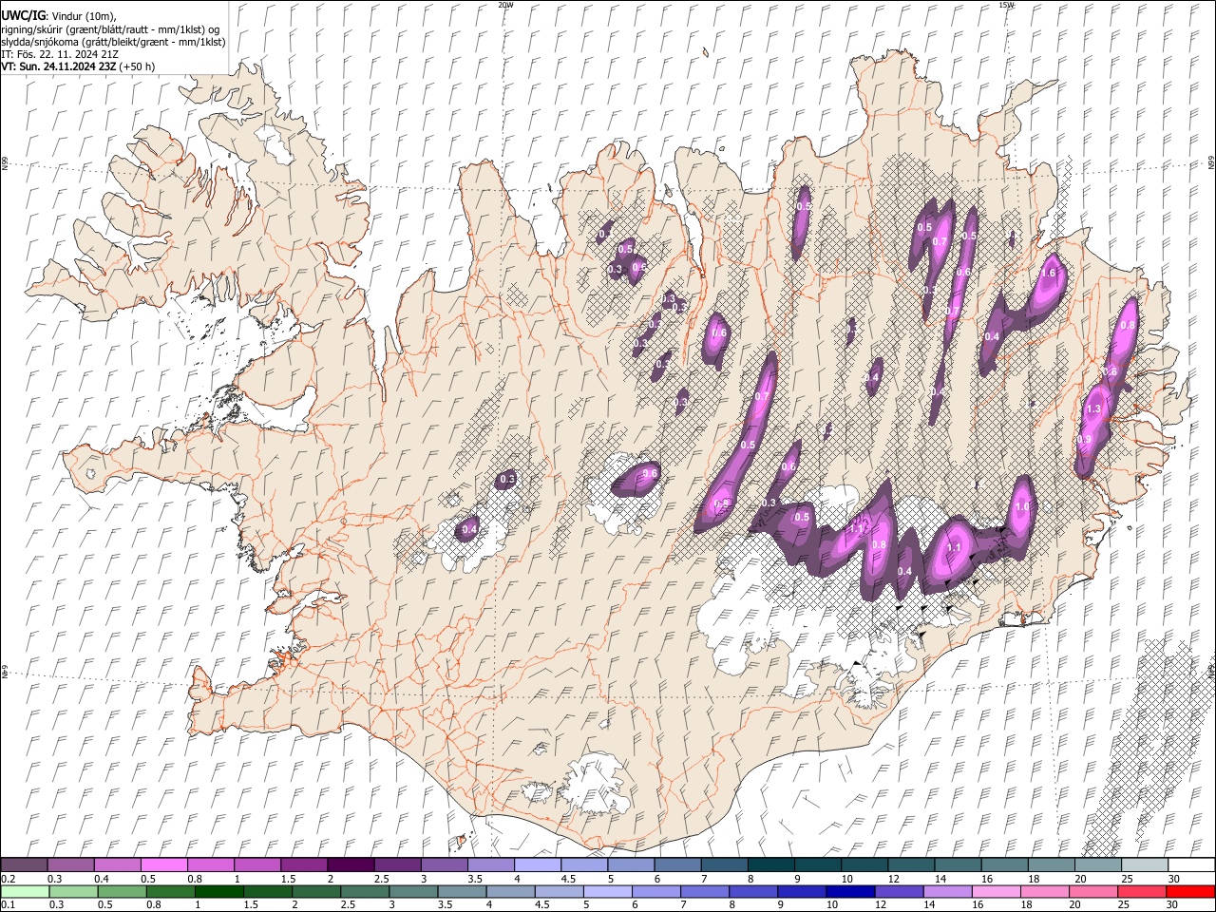
Task: Pick the rain scale 2.5–3 grey-green swatch
Action: coord(366,892)
